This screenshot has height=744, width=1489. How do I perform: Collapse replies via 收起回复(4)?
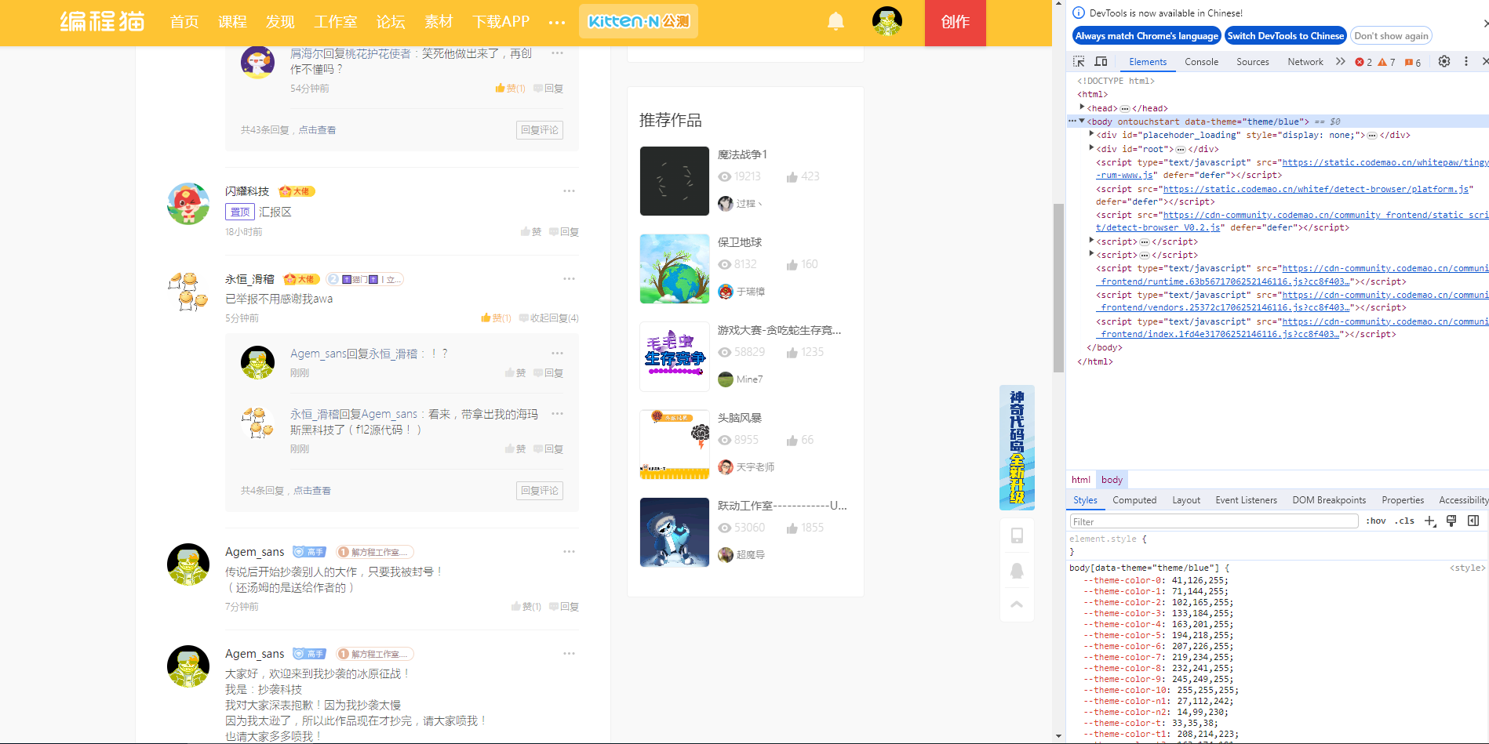tap(549, 318)
